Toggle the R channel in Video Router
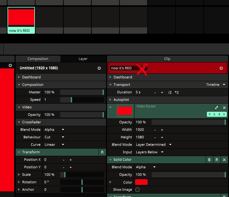This screenshot has width=229, height=197. (210, 114)
